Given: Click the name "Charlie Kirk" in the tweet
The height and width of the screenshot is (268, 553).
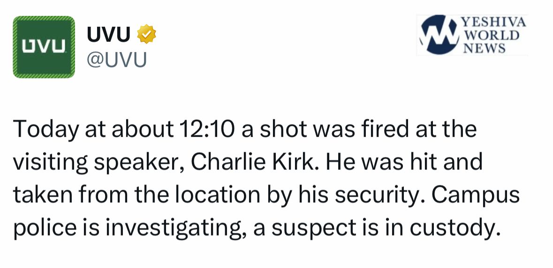Looking at the screenshot, I should (x=256, y=162).
